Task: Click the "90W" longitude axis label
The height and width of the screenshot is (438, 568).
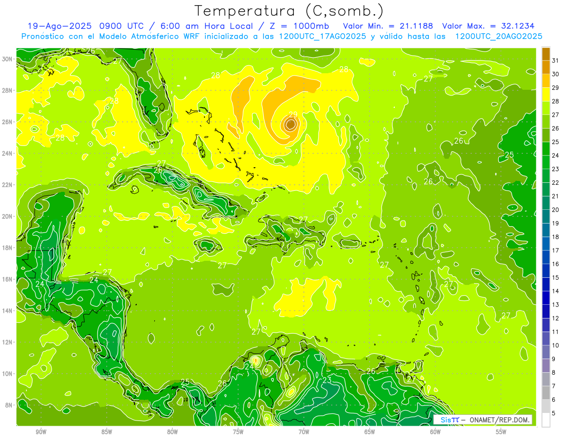Action: (x=41, y=432)
